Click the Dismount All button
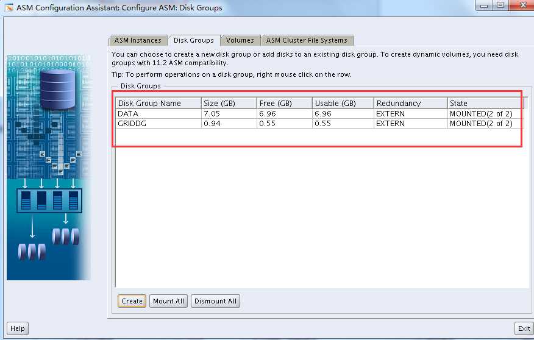The image size is (534, 340). pyautogui.click(x=215, y=301)
